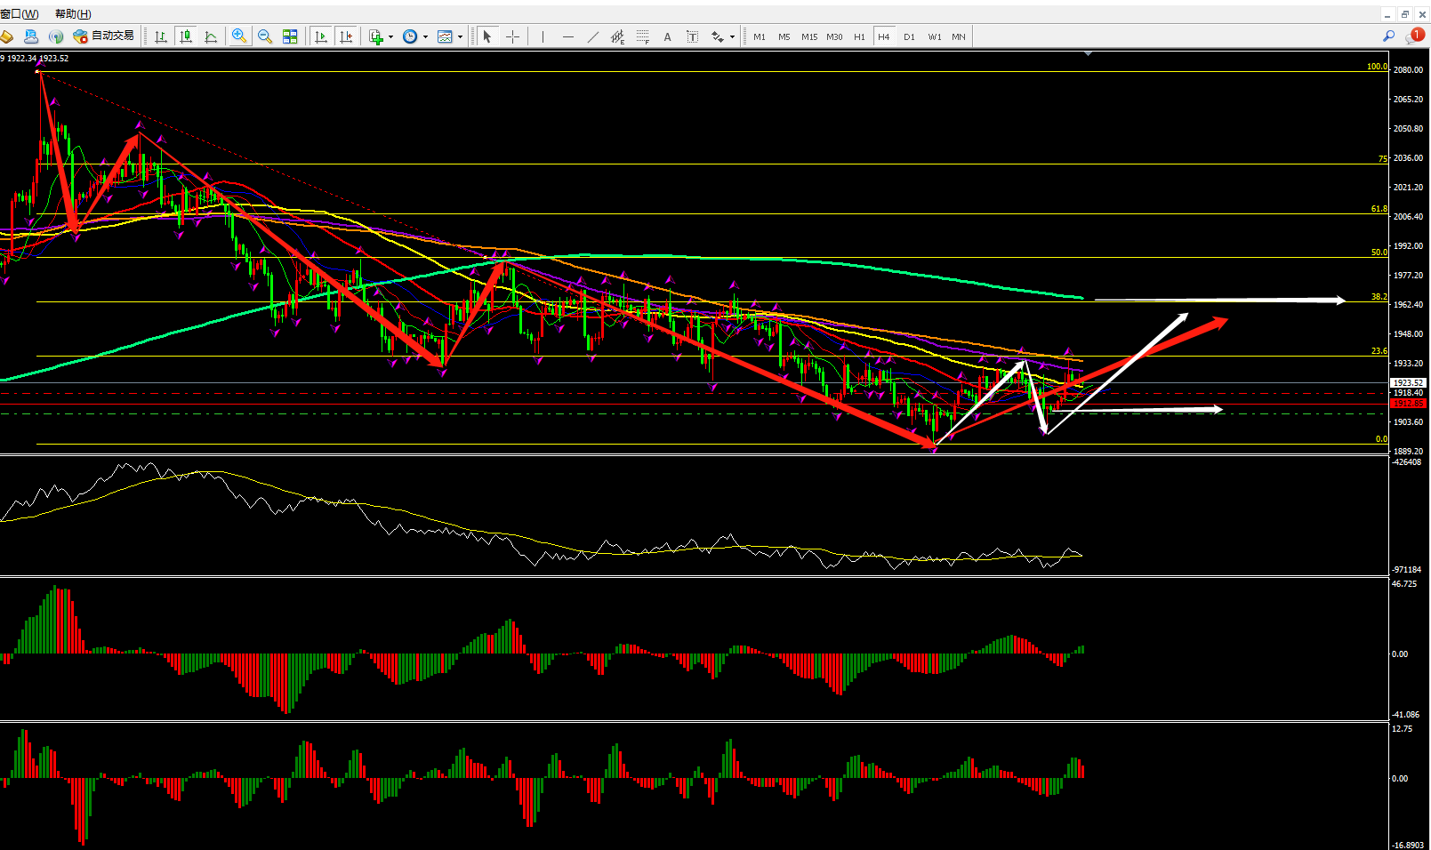The image size is (1431, 850).
Task: Toggle the Chart Shift button
Action: pyautogui.click(x=346, y=36)
